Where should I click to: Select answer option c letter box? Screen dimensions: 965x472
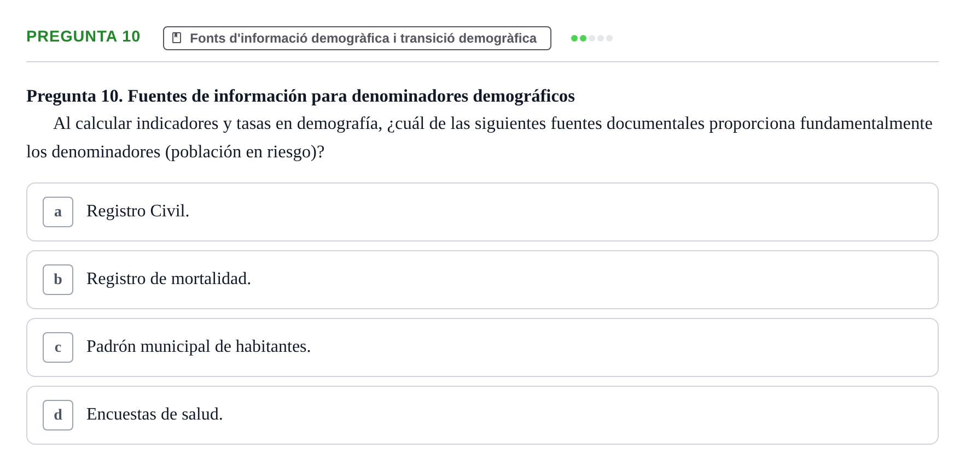tap(58, 347)
